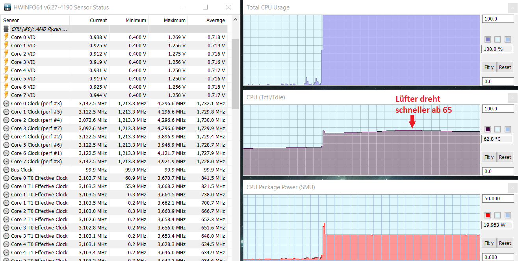518x261 pixels.
Task: Click the CPU chip icon beside AMD Ryzen header
Action: point(6,29)
